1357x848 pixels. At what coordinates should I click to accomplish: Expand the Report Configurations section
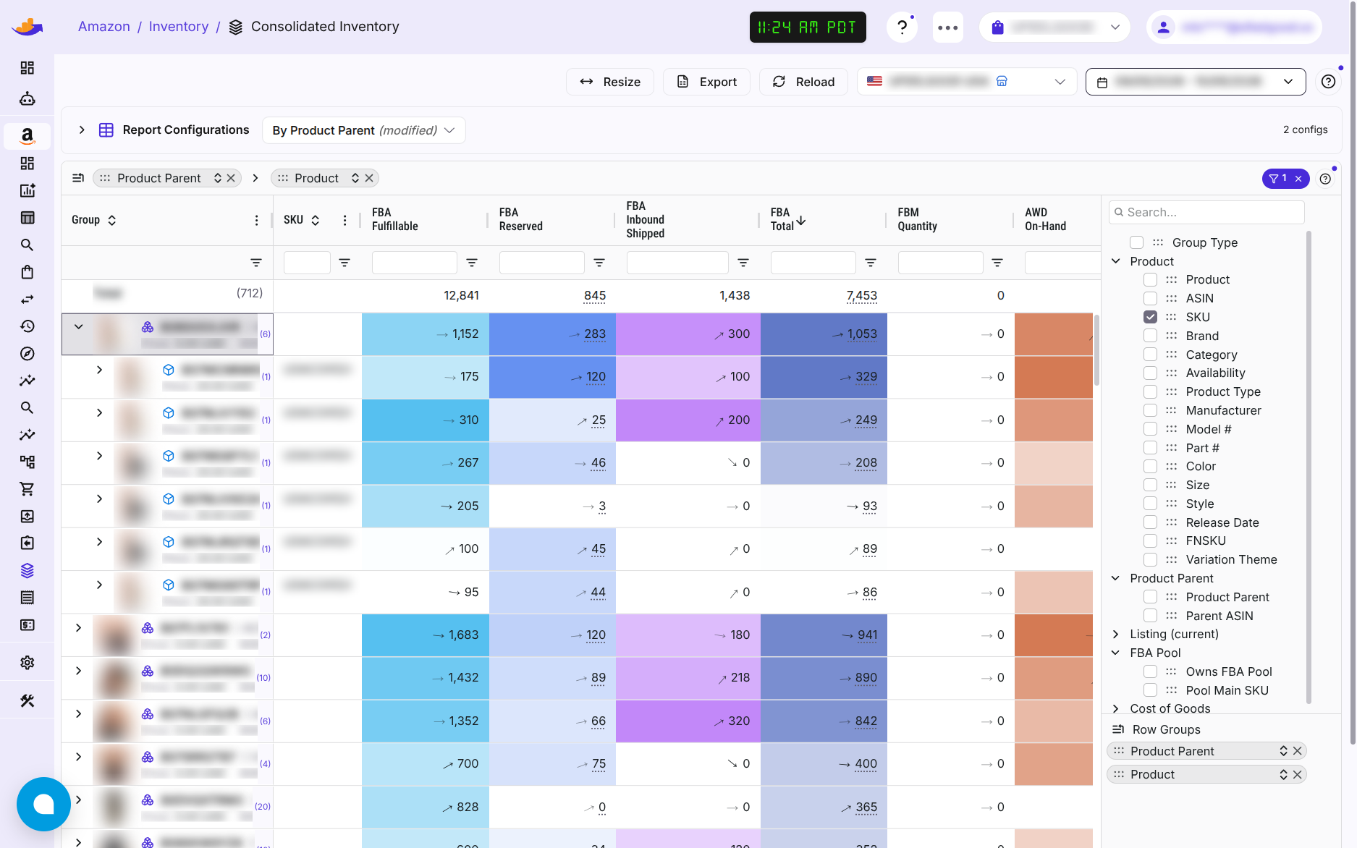click(82, 130)
